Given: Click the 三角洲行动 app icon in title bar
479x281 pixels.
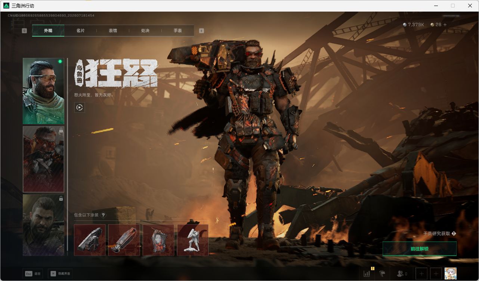Looking at the screenshot, I should pos(6,6).
